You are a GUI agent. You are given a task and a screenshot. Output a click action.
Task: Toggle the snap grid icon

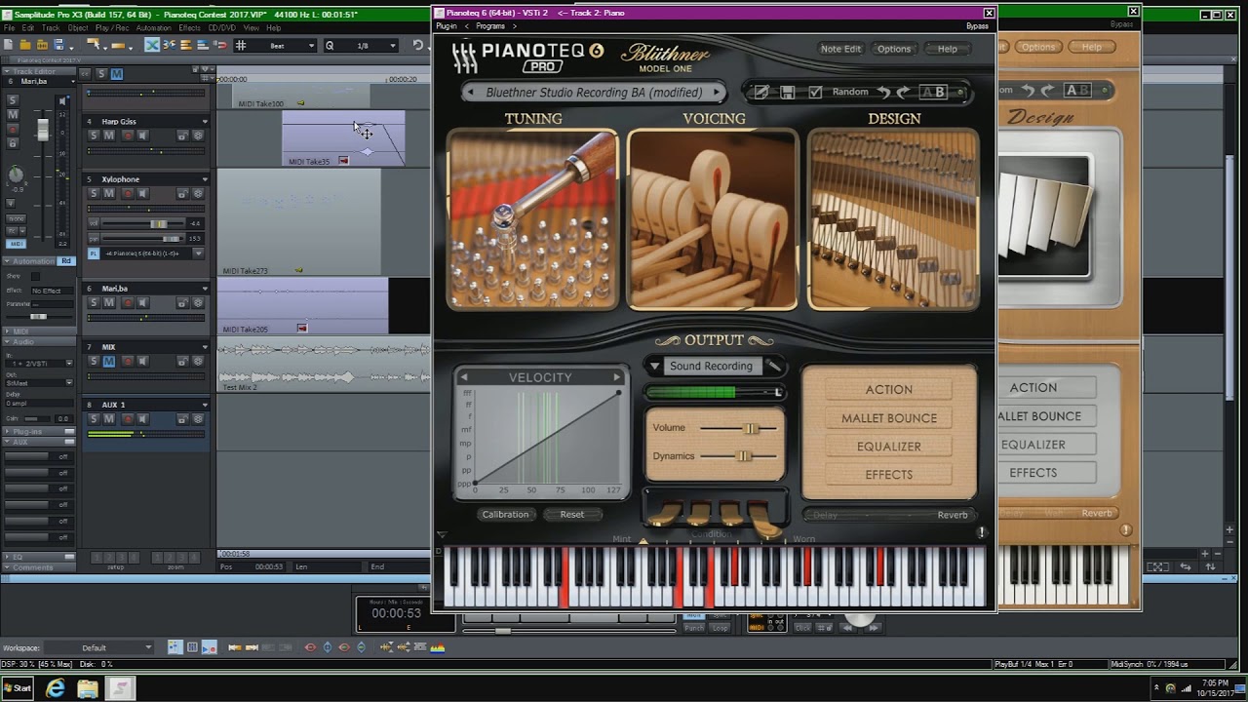[x=241, y=45]
